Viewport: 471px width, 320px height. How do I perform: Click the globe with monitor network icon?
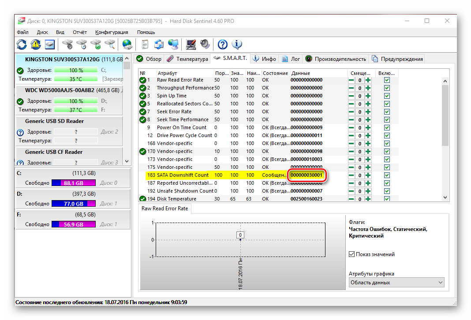tap(173, 45)
